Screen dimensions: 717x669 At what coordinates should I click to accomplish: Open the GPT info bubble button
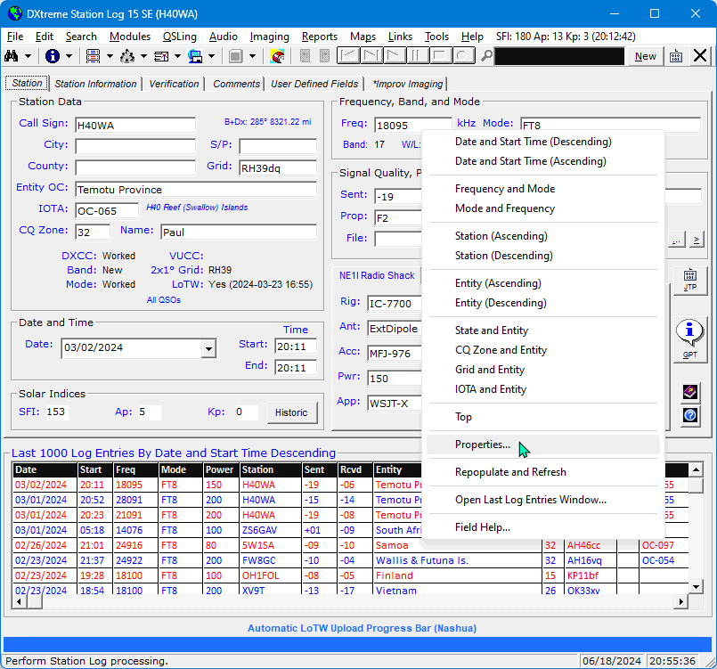coord(689,339)
